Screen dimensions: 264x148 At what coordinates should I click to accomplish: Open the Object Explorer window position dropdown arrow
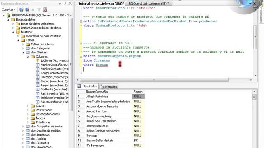click(60, 4)
